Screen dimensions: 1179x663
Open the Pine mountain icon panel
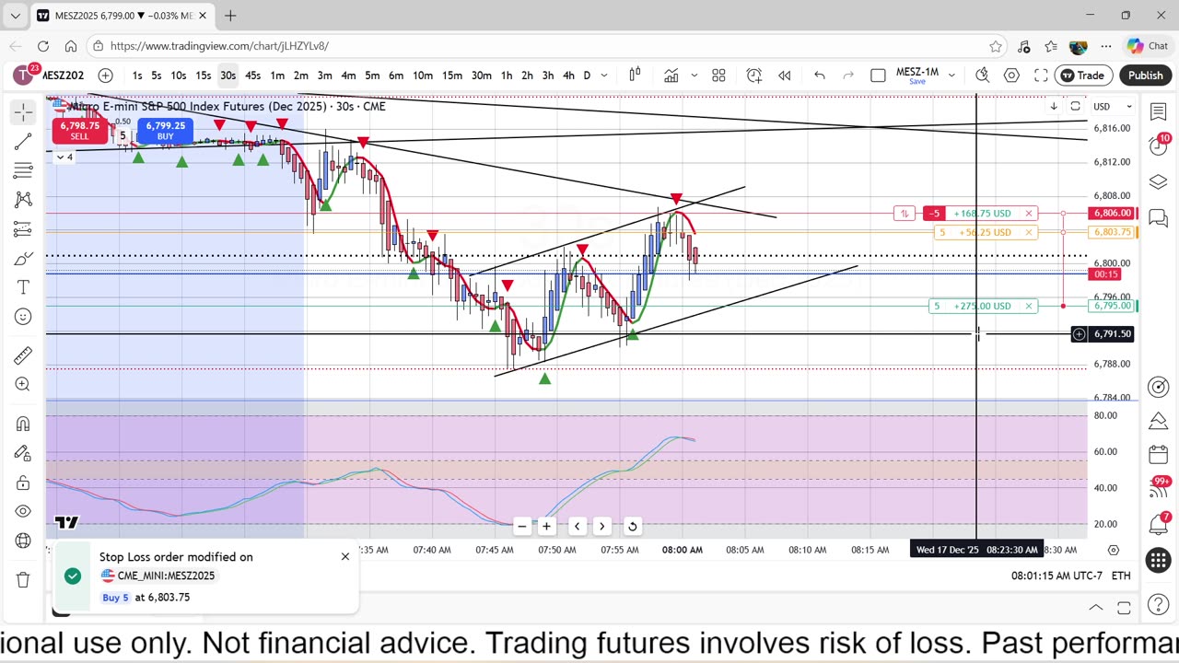tap(1158, 421)
